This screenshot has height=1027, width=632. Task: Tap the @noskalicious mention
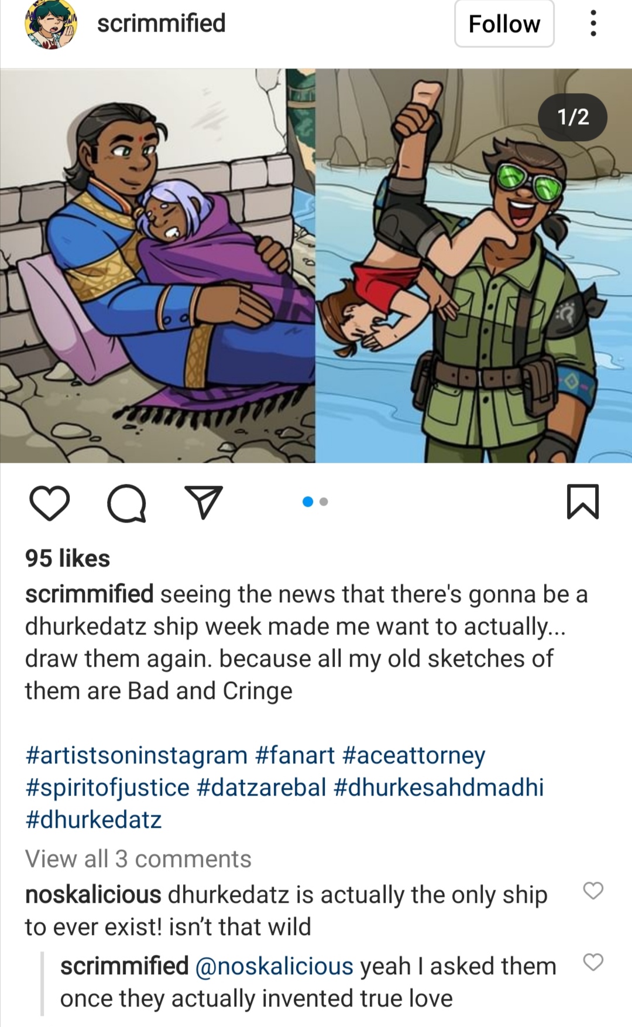pos(274,966)
